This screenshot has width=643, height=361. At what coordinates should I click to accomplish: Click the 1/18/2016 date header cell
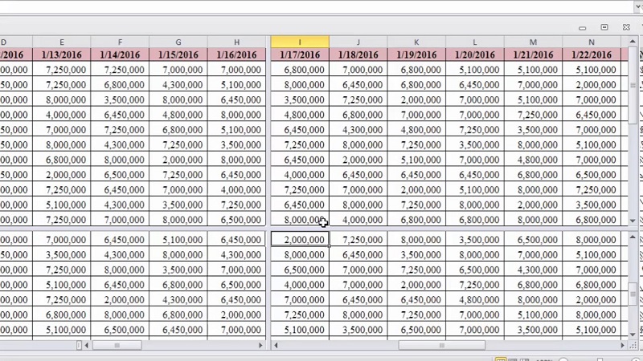click(x=358, y=55)
